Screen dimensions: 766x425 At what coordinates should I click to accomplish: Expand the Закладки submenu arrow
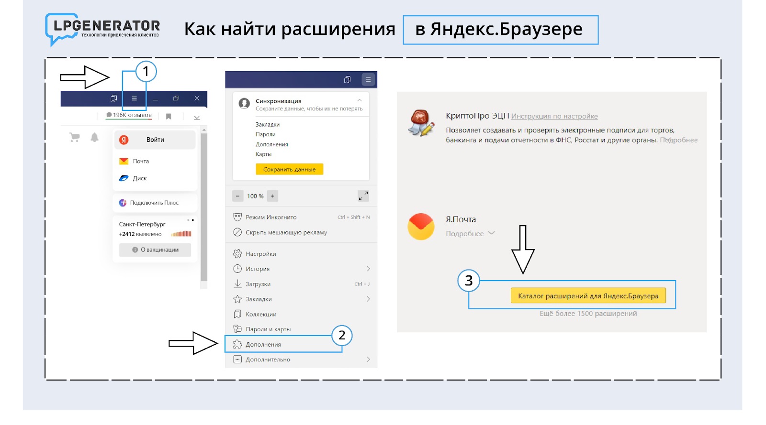(368, 299)
